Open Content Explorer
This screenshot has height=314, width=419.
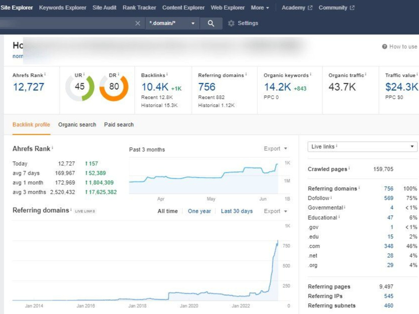(x=184, y=8)
